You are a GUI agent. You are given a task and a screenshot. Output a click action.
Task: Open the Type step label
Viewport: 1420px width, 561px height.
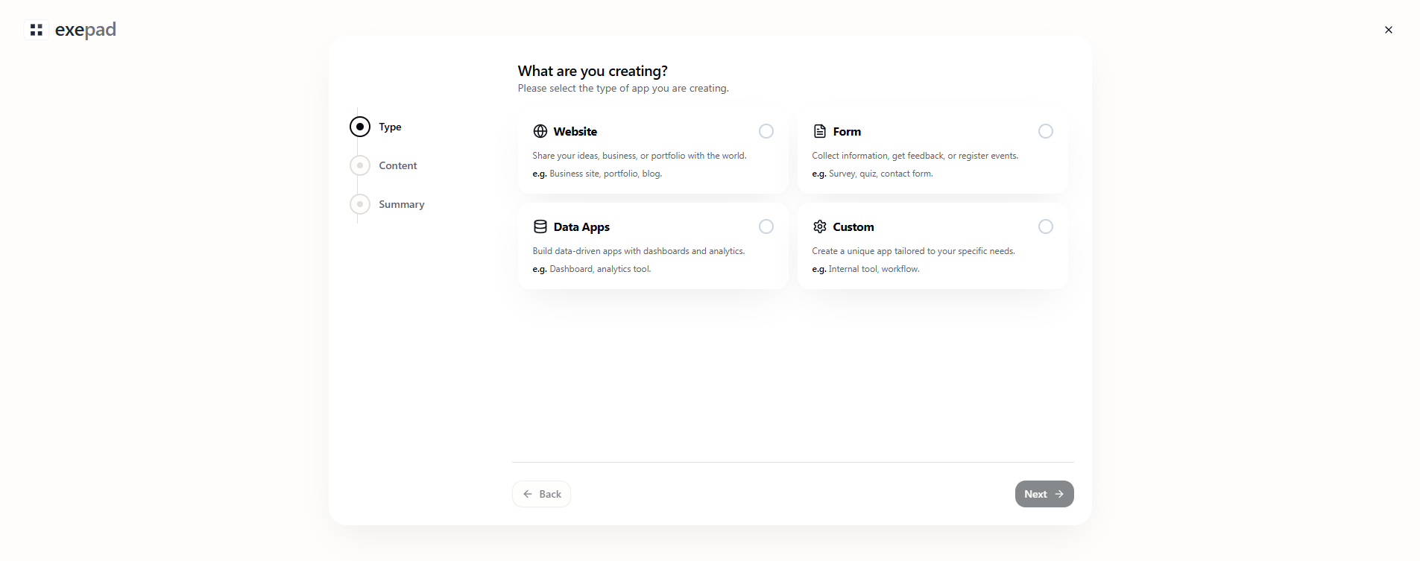[390, 127]
